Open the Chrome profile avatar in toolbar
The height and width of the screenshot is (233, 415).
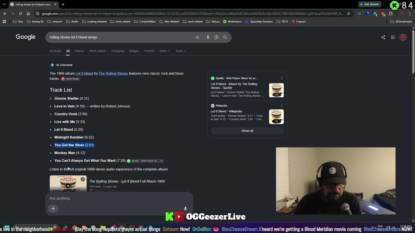pos(402,14)
